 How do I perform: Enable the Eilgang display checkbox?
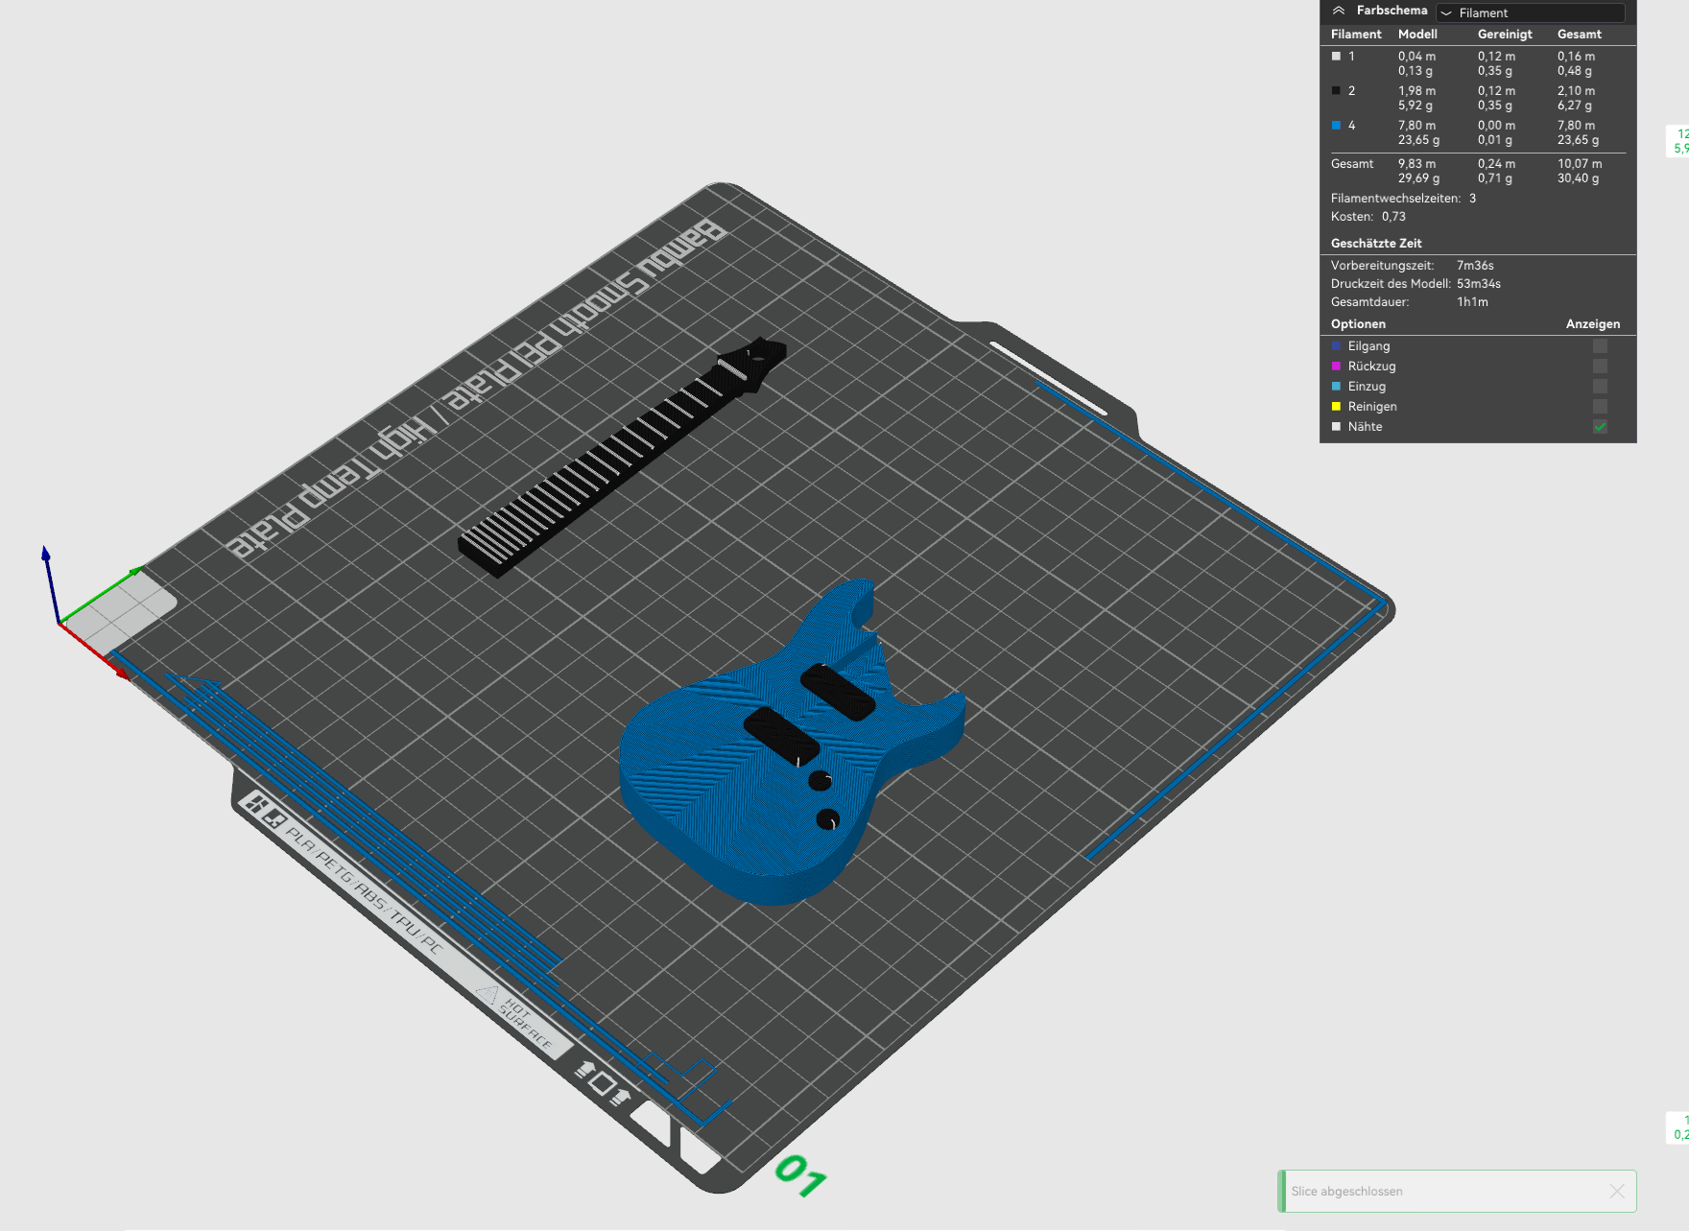1600,346
